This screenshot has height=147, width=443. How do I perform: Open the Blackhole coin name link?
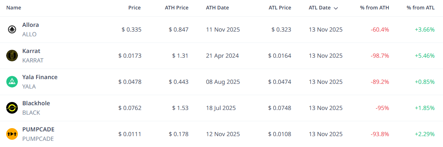(x=36, y=103)
